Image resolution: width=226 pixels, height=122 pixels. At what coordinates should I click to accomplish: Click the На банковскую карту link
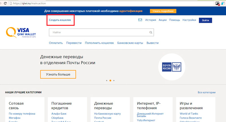tap(107, 114)
